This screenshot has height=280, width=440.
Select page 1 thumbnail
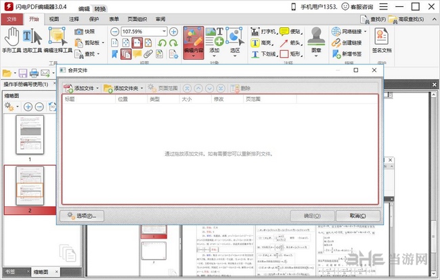point(30,135)
